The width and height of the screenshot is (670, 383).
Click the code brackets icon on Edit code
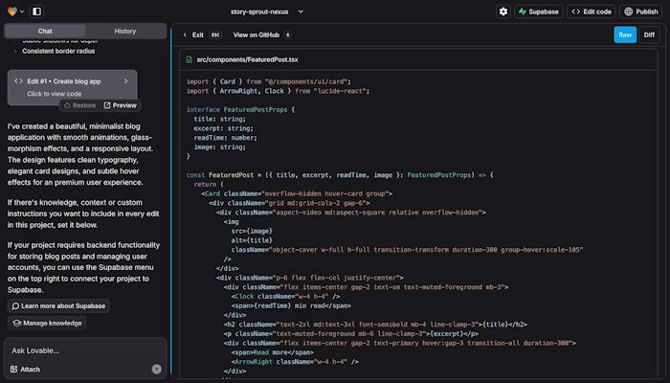[576, 11]
